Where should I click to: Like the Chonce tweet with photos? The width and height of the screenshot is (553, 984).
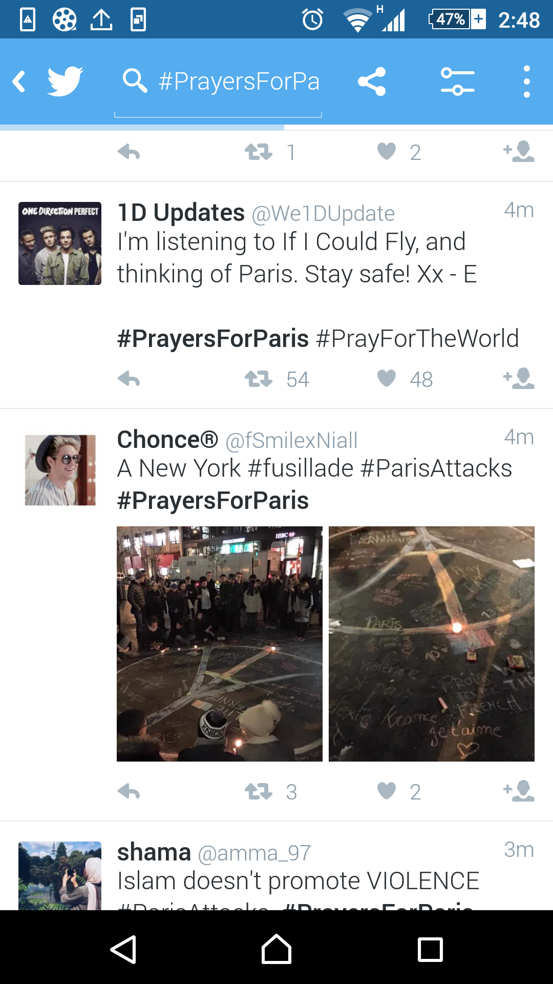pos(387,791)
